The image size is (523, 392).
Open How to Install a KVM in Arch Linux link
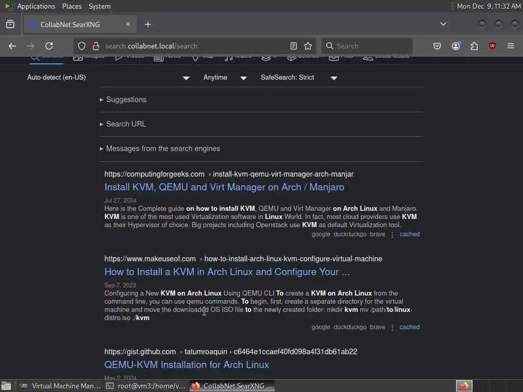click(x=227, y=272)
